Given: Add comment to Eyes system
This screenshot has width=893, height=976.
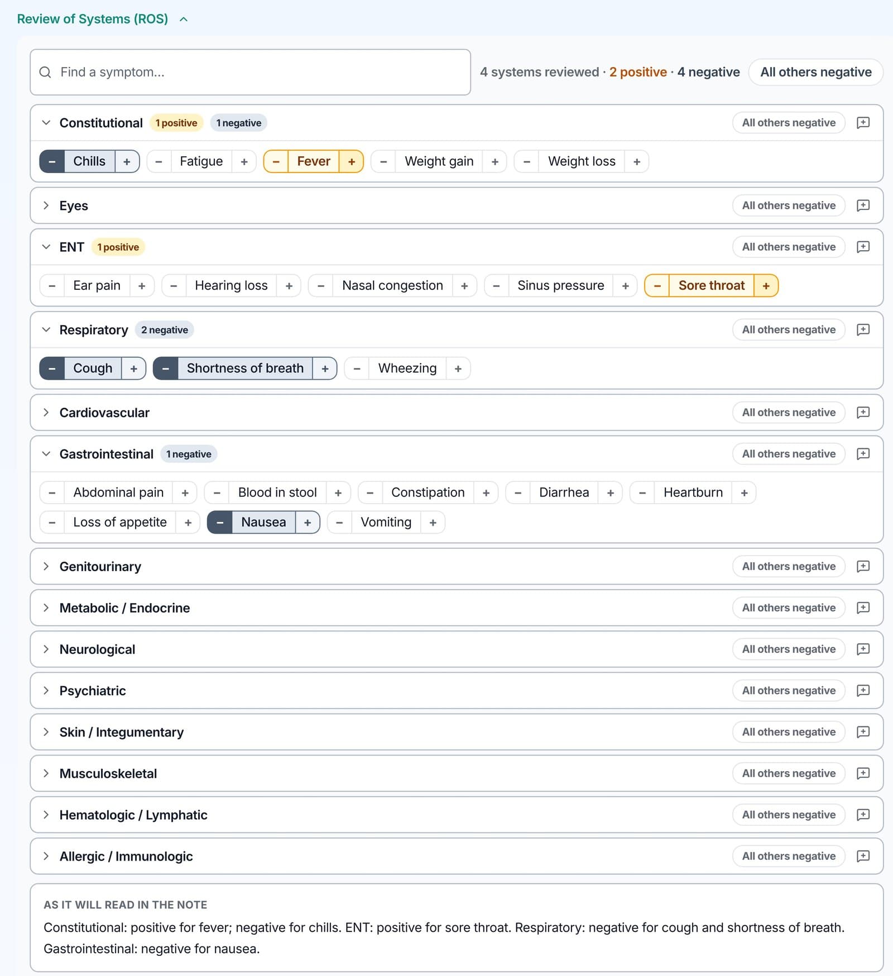Looking at the screenshot, I should point(863,205).
